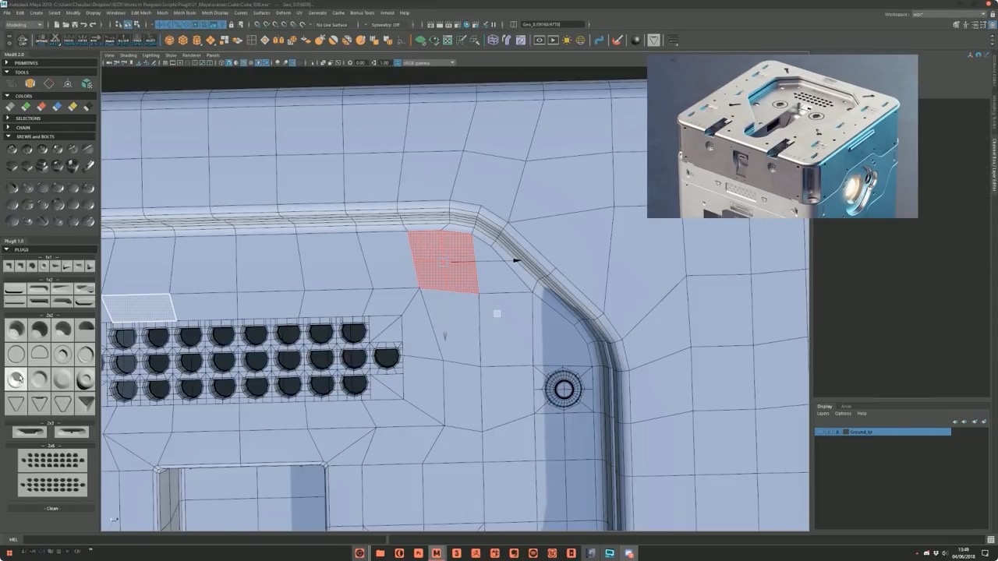Select the 2x6 perforated plug preset
The height and width of the screenshot is (561, 998).
(x=52, y=461)
